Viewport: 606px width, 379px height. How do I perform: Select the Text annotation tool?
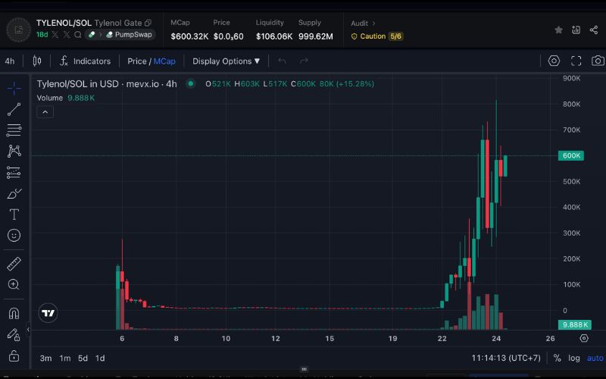14,215
